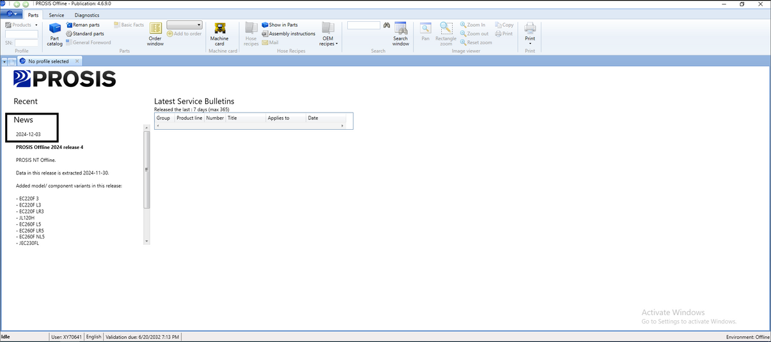The width and height of the screenshot is (771, 342).
Task: Expand the PROSIS application menu button
Action: click(x=12, y=15)
